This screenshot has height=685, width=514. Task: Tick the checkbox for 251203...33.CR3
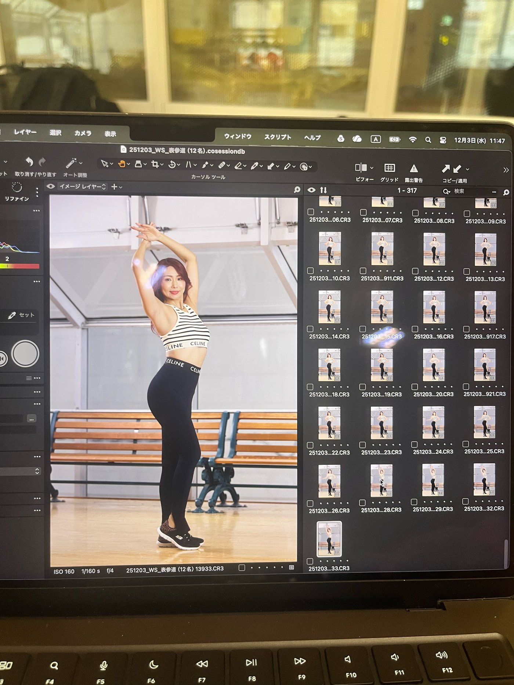[x=310, y=561]
